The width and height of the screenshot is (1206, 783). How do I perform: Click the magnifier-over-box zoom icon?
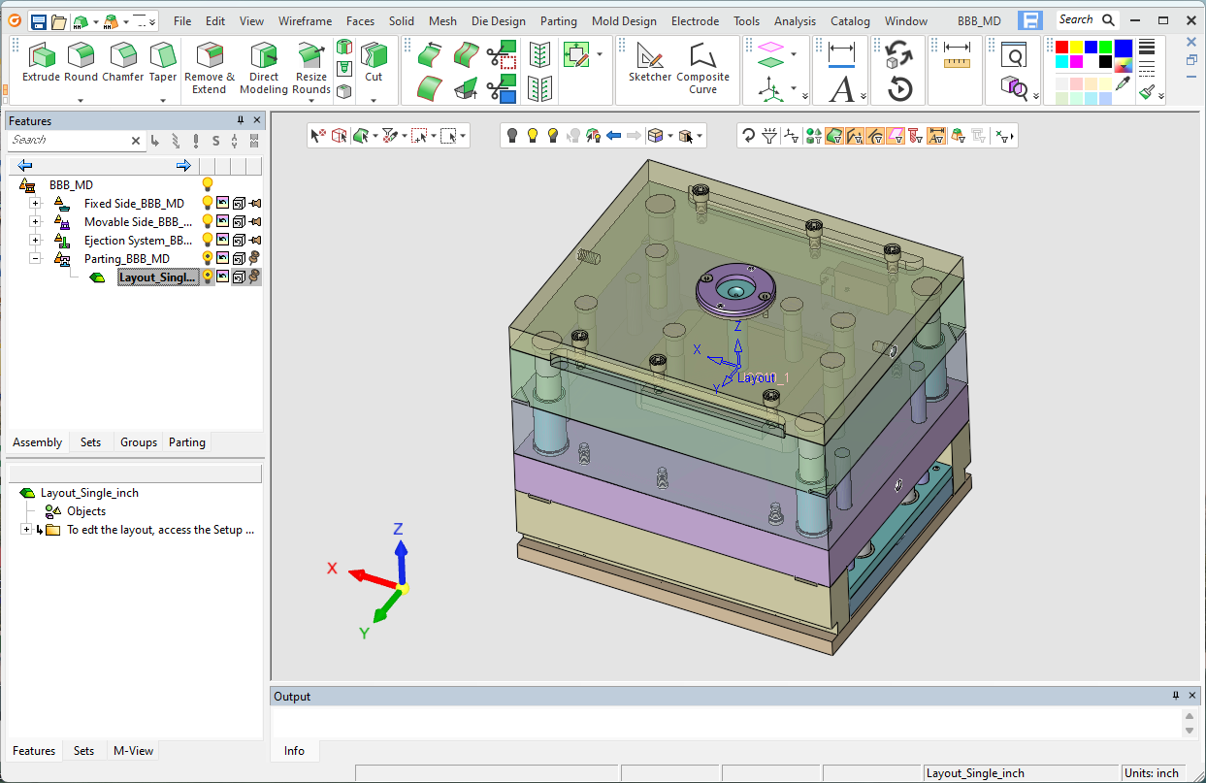1015,89
